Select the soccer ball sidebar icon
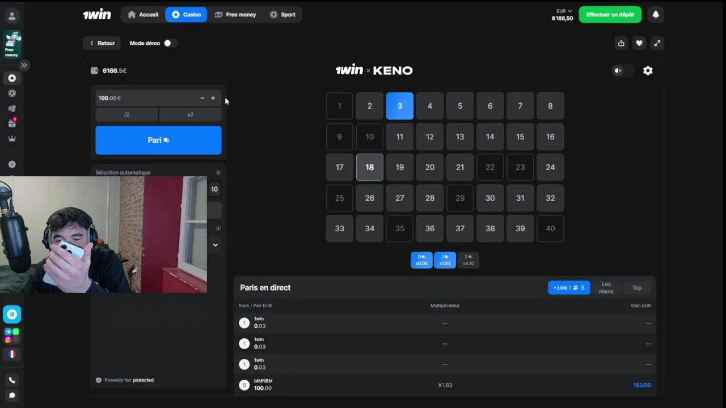The image size is (726, 408). pos(12,93)
